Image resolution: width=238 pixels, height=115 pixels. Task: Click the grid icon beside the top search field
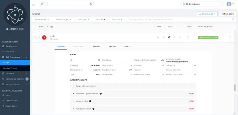(x=42, y=4)
